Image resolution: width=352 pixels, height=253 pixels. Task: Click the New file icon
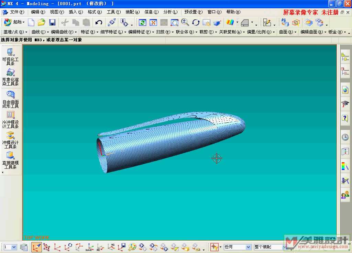point(31,22)
